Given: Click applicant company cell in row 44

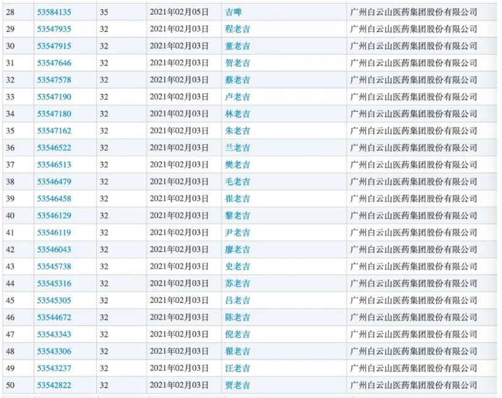Looking at the screenshot, I should [x=422, y=283].
